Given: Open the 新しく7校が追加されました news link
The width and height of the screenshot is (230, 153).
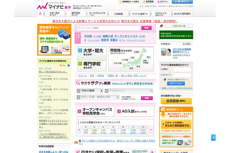Looking at the screenshot, I should click(x=53, y=72).
